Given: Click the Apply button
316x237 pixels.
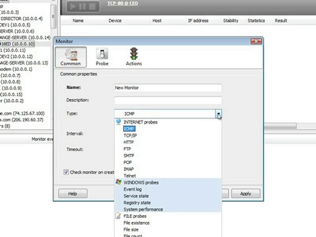Looking at the screenshot, I should coord(246,194).
